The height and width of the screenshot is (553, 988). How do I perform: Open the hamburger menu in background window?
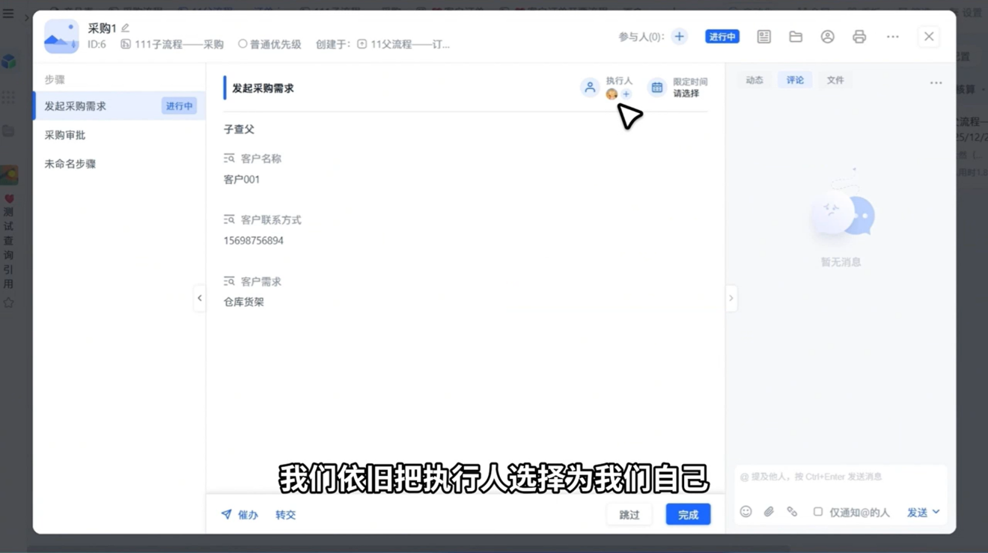click(8, 13)
